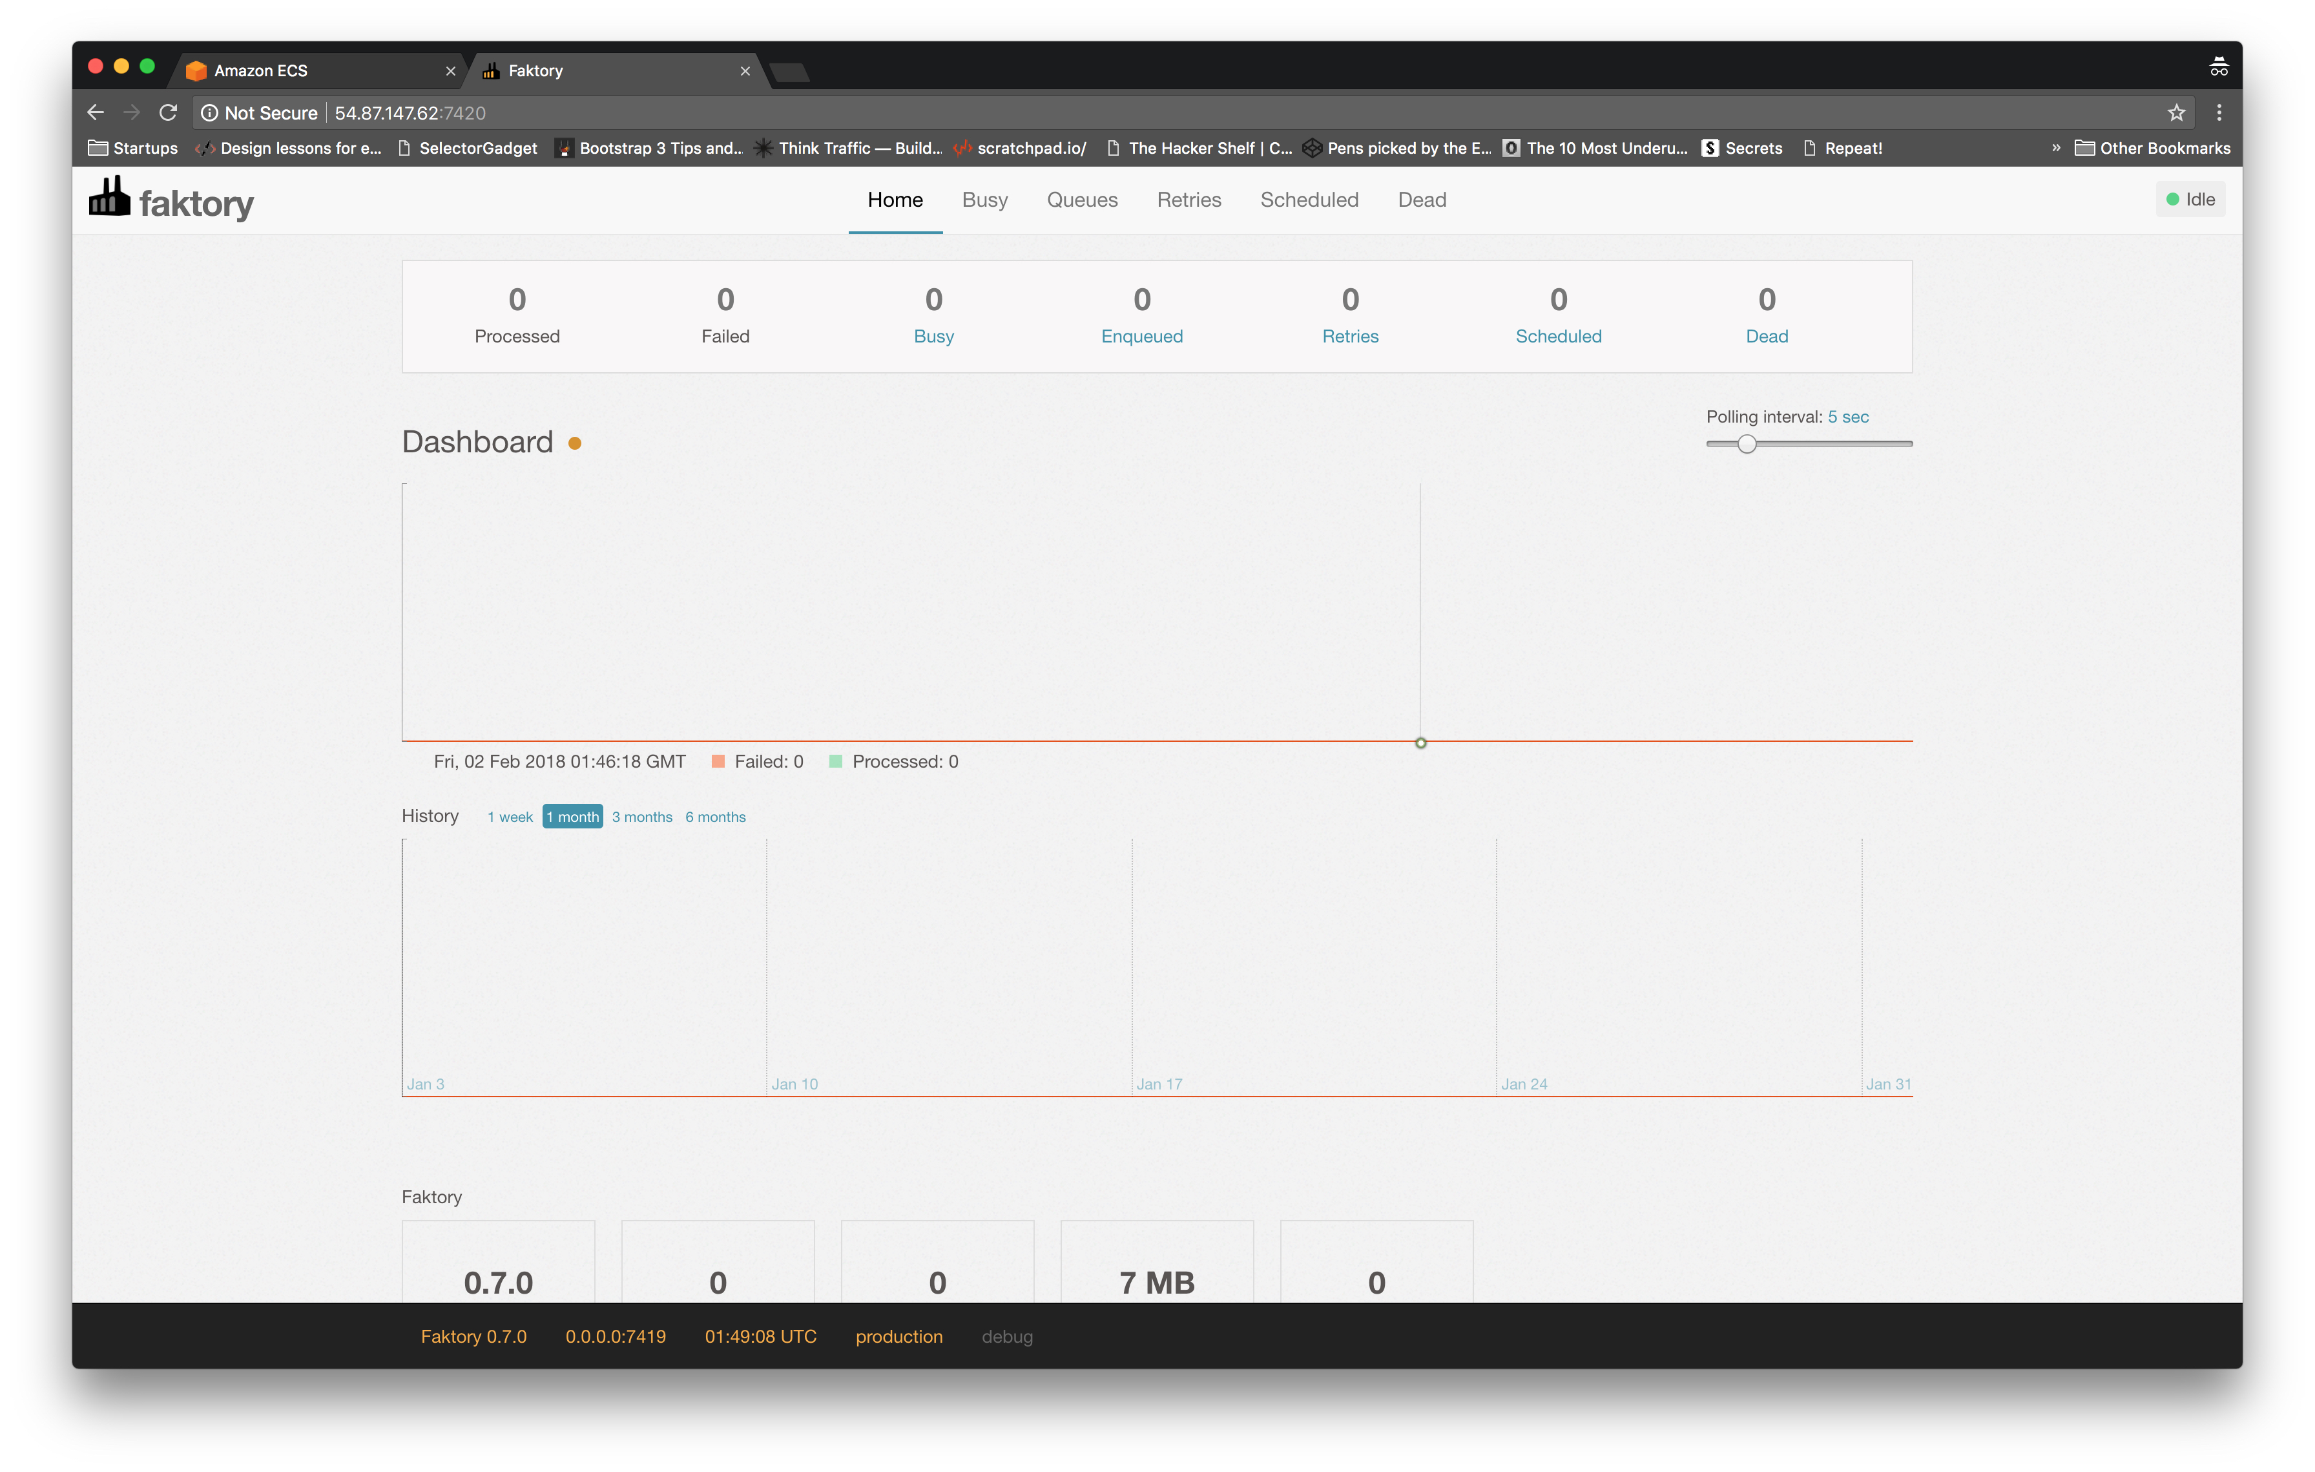The width and height of the screenshot is (2315, 1472).
Task: Open the Chrome three-dot menu
Action: click(2219, 112)
